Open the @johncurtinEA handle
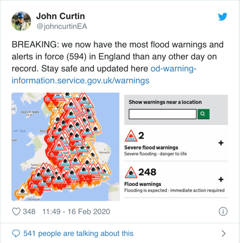 point(62,26)
